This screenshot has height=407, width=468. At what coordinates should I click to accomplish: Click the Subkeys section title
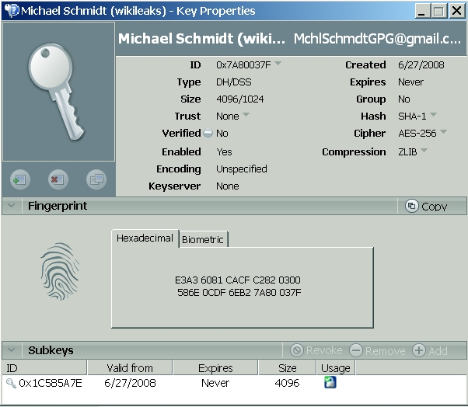[x=51, y=350]
